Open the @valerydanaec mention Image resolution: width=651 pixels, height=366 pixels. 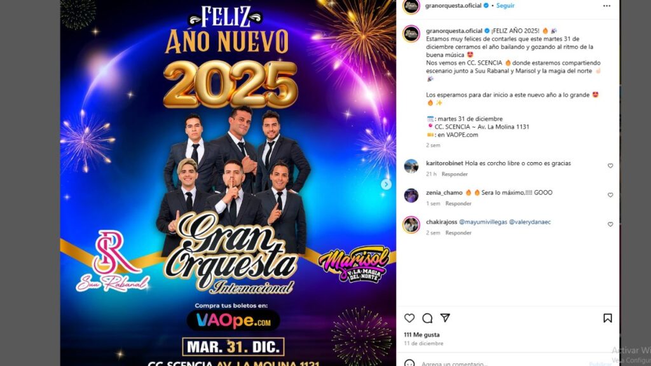click(530, 222)
